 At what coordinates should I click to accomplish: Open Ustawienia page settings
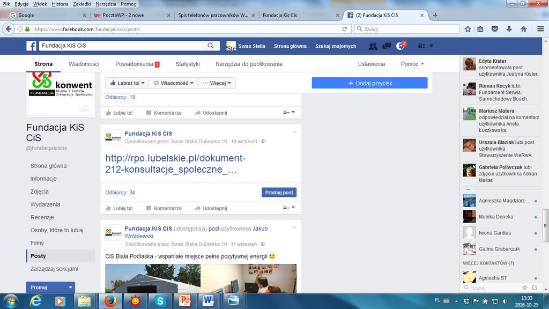(x=371, y=64)
